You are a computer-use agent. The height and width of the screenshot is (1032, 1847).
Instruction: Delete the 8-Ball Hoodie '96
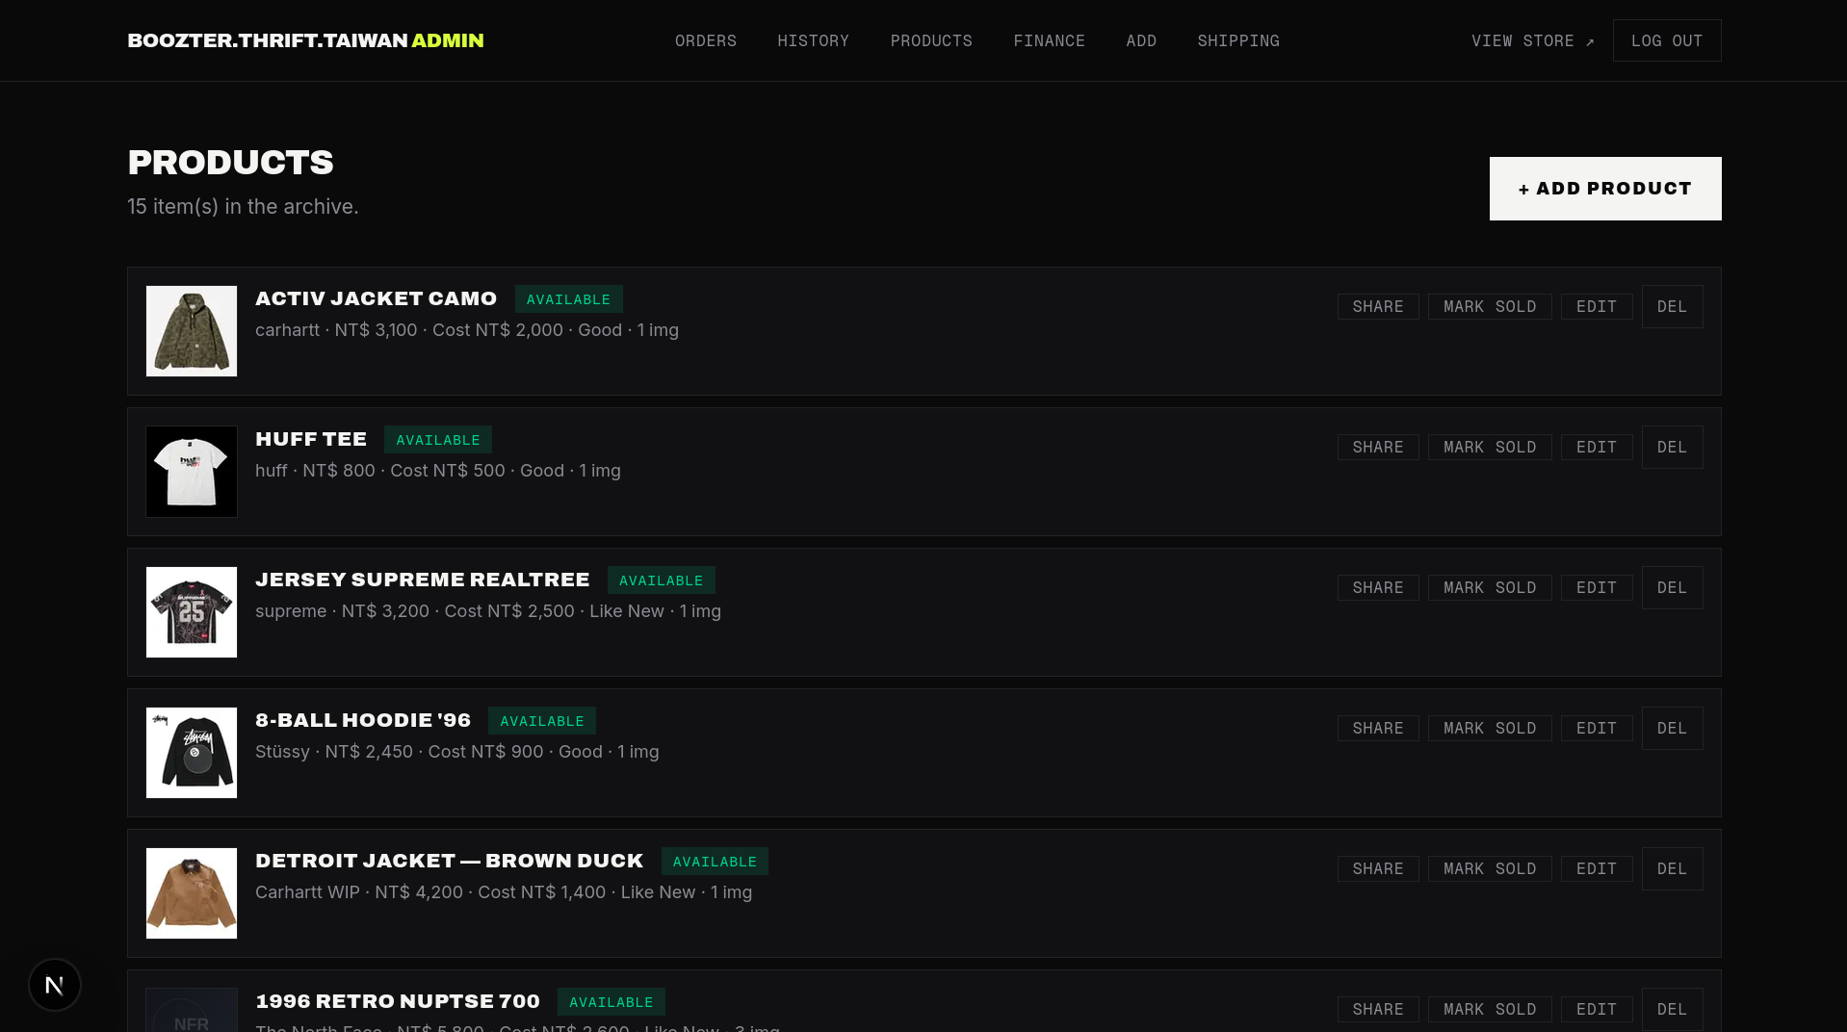1672,728
